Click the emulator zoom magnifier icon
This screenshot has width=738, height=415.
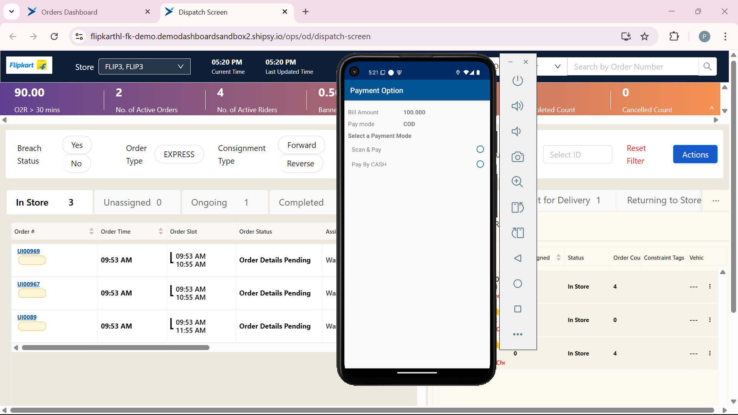point(517,182)
